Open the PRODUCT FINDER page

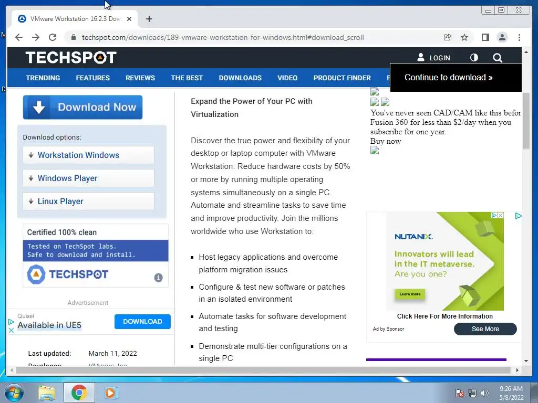point(342,78)
